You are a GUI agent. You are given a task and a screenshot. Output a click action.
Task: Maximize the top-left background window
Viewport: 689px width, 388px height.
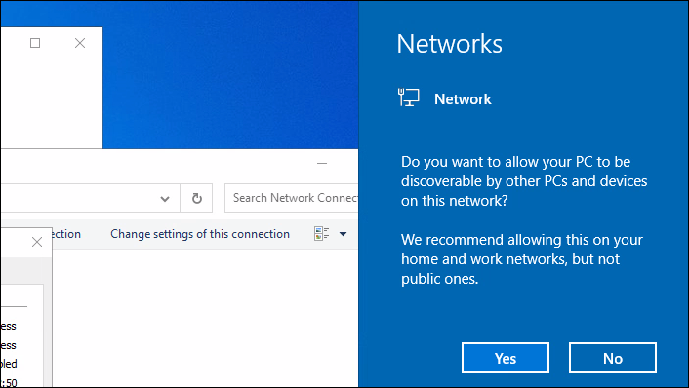click(35, 43)
